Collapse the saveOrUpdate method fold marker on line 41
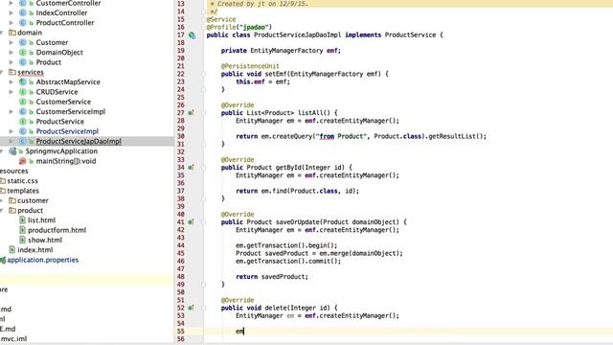Image resolution: width=613 pixels, height=345 pixels. pos(203,222)
